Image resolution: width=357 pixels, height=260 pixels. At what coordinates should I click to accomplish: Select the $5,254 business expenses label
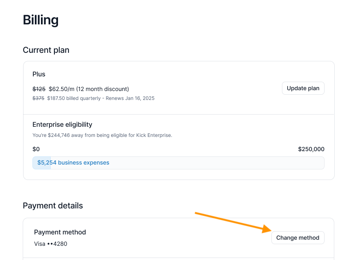click(x=73, y=162)
